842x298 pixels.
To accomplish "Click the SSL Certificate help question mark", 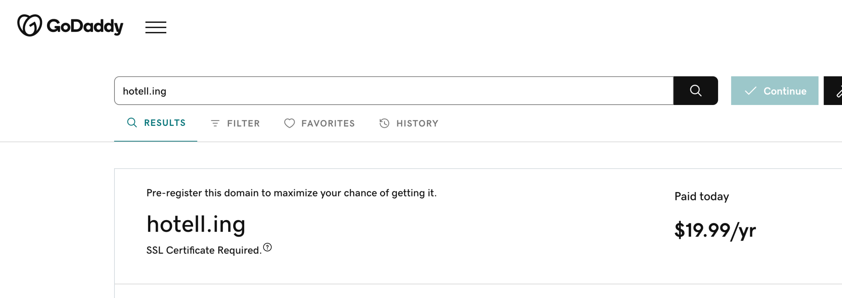I will tap(267, 247).
